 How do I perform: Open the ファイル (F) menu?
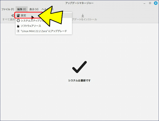[x=8, y=9]
